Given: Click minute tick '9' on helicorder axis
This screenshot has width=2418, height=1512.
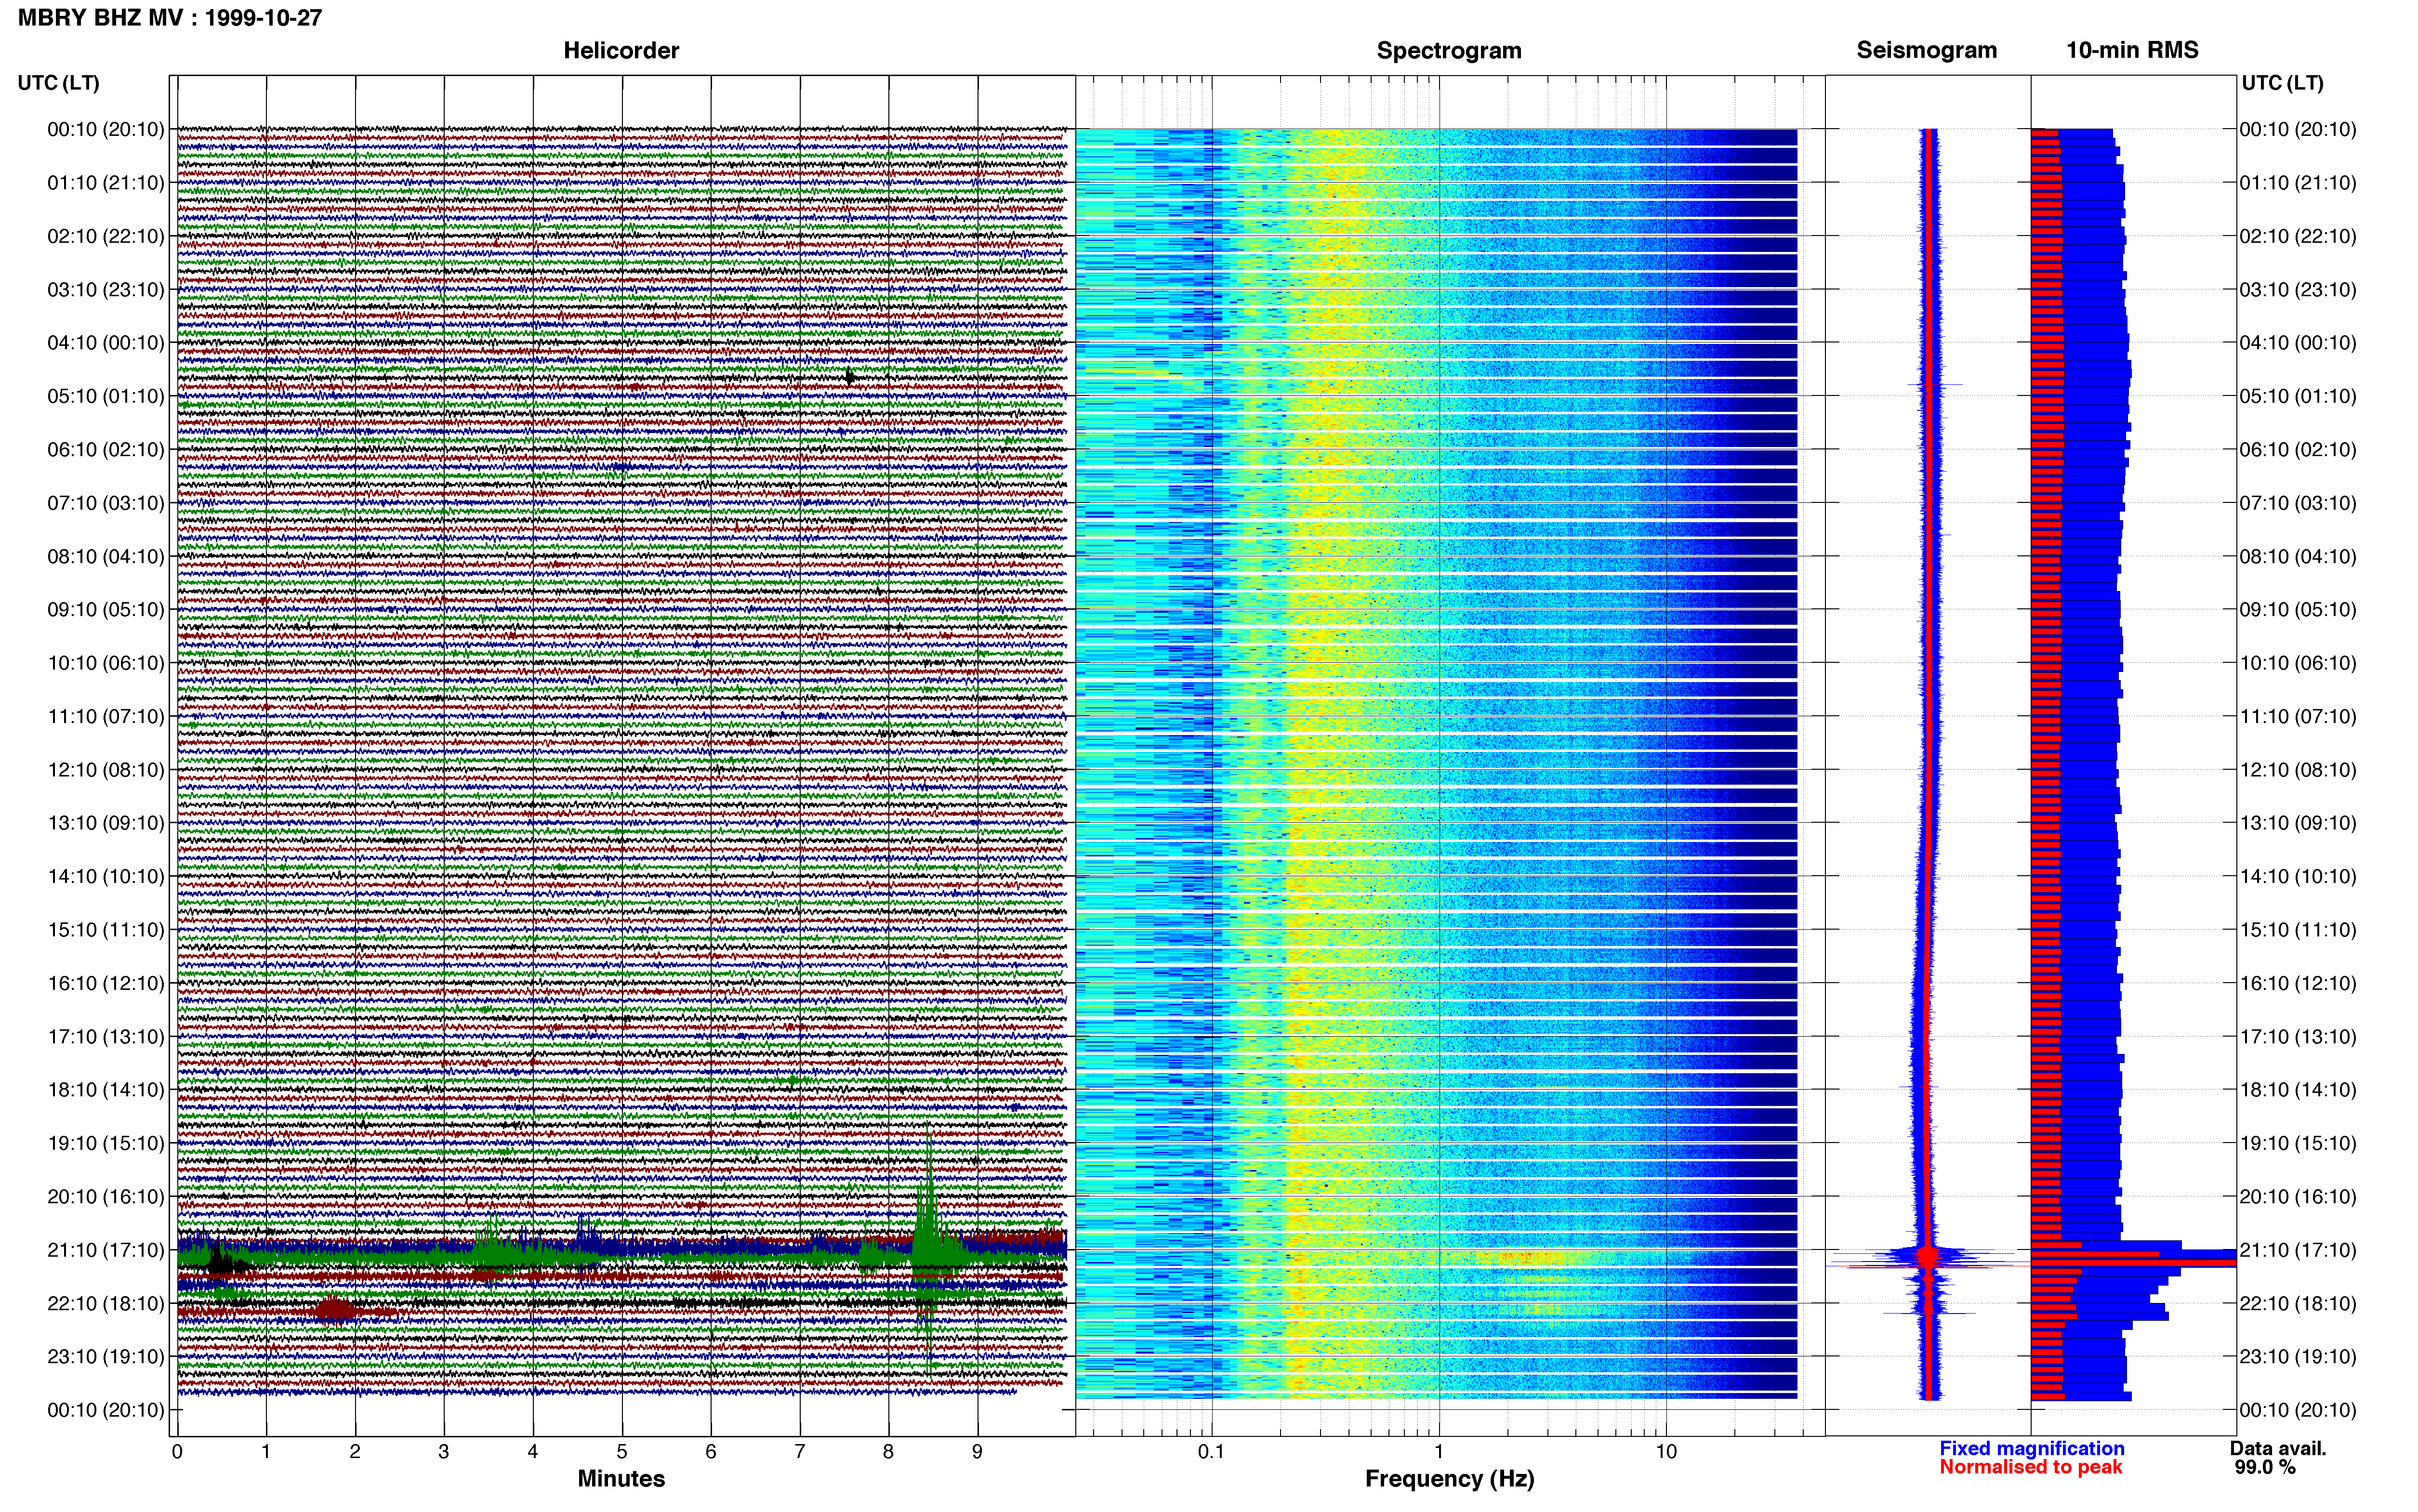Looking at the screenshot, I should (x=977, y=1452).
